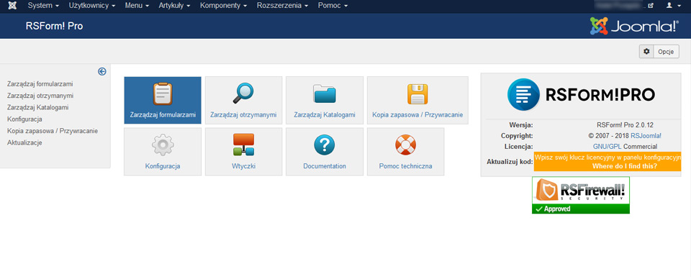This screenshot has width=691, height=277.
Task: Open the Rozszerzenia dropdown menu
Action: [x=282, y=6]
